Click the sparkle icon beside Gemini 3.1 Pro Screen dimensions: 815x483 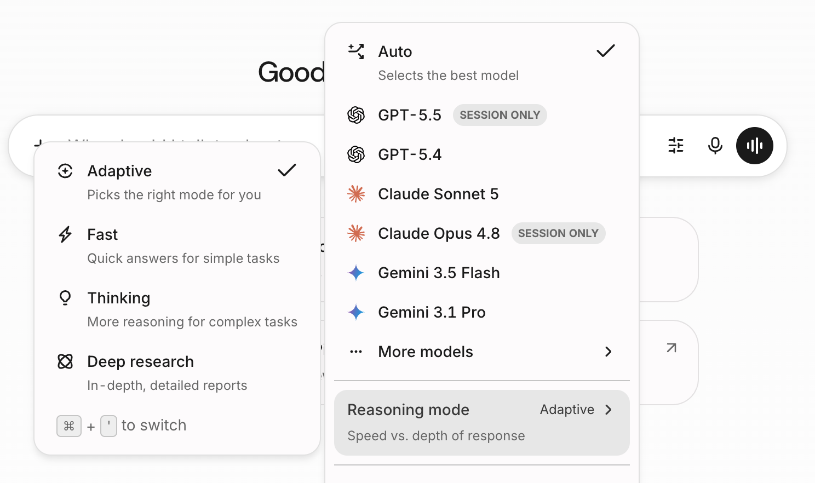click(356, 312)
